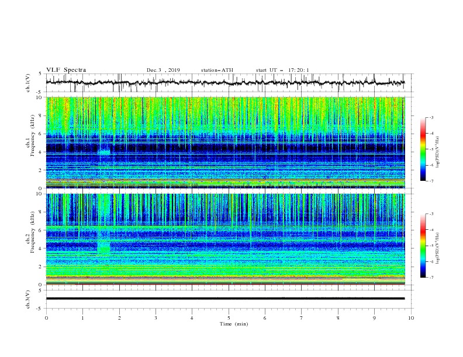This screenshot has width=463, height=357.
Task: Click the 'ch.1(V)' waveform axis label
Action: [27, 83]
